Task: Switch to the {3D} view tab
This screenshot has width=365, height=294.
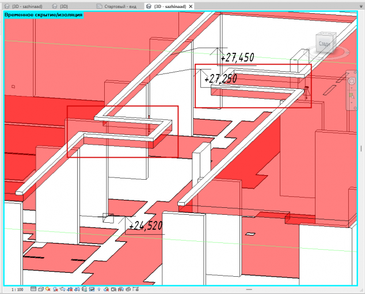Action: [x=60, y=6]
